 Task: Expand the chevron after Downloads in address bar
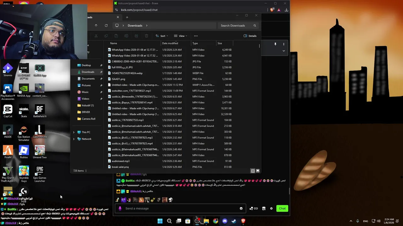point(147,25)
